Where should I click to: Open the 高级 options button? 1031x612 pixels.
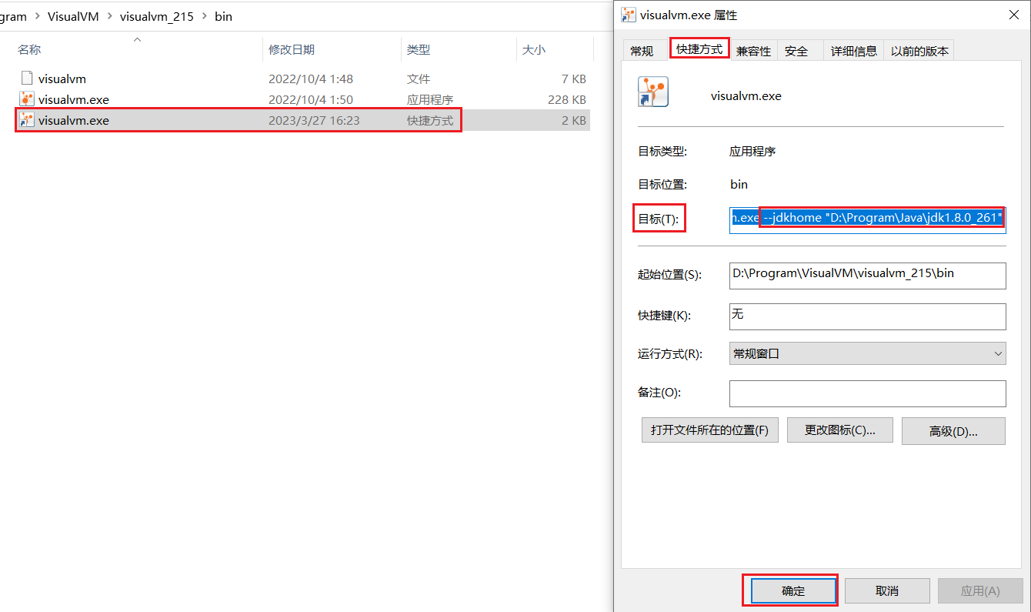click(953, 431)
